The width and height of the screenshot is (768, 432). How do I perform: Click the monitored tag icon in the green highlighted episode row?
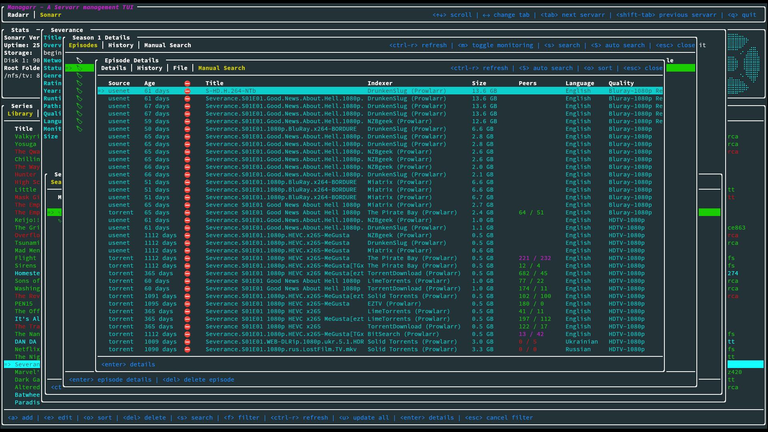coord(80,68)
